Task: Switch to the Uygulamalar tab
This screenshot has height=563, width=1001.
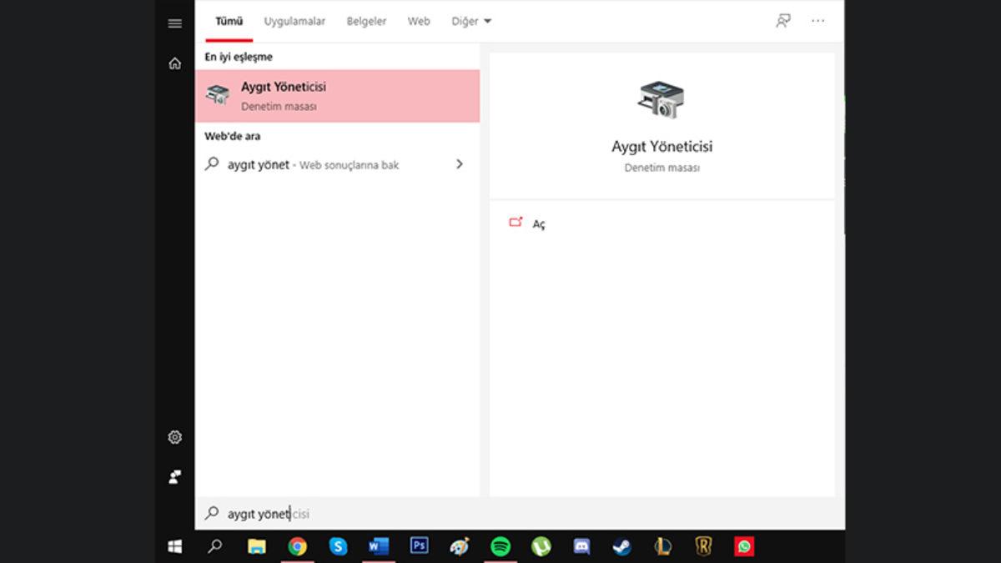Action: [294, 22]
